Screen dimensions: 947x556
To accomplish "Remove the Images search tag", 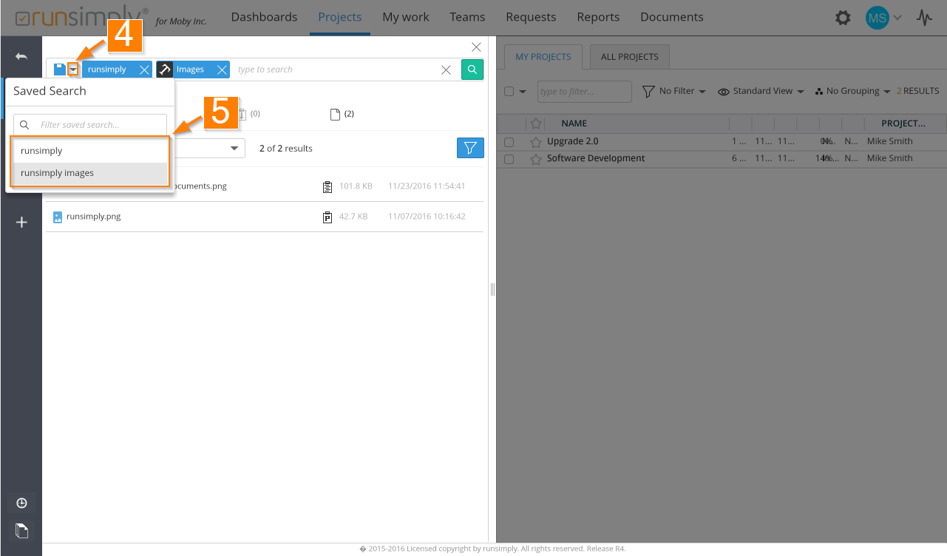I will pos(222,69).
